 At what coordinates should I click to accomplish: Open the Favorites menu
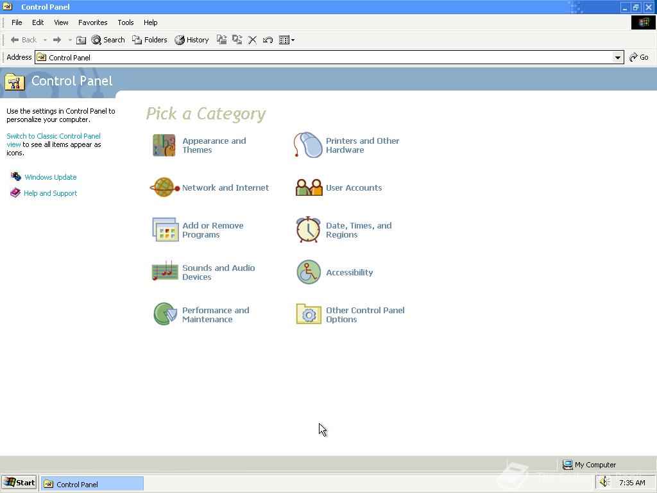pos(92,22)
